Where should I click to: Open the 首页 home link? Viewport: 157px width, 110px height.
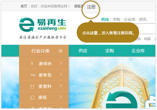[x=24, y=6]
